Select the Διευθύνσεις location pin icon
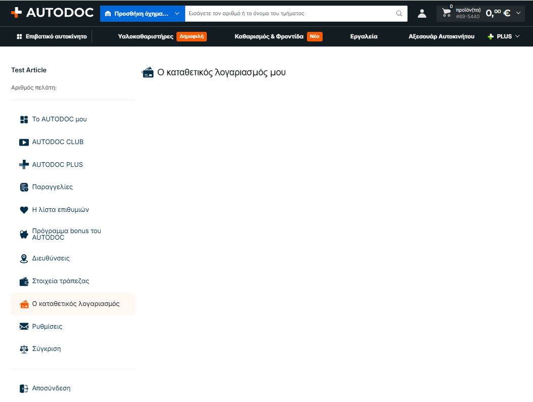The image size is (533, 402). tap(24, 258)
